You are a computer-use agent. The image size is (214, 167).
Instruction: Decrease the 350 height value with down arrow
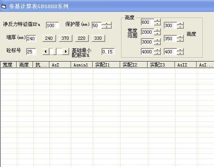tap(180, 40)
